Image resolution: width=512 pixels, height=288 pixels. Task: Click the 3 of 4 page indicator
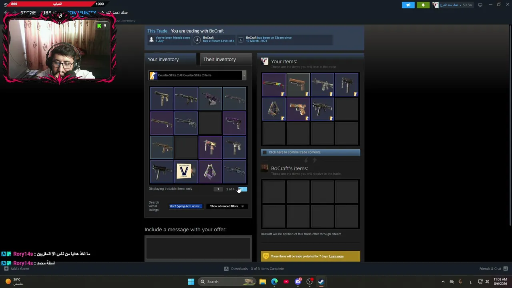[x=230, y=189]
